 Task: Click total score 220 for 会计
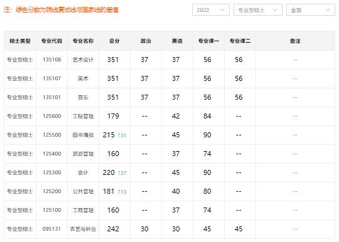pyautogui.click(x=109, y=172)
